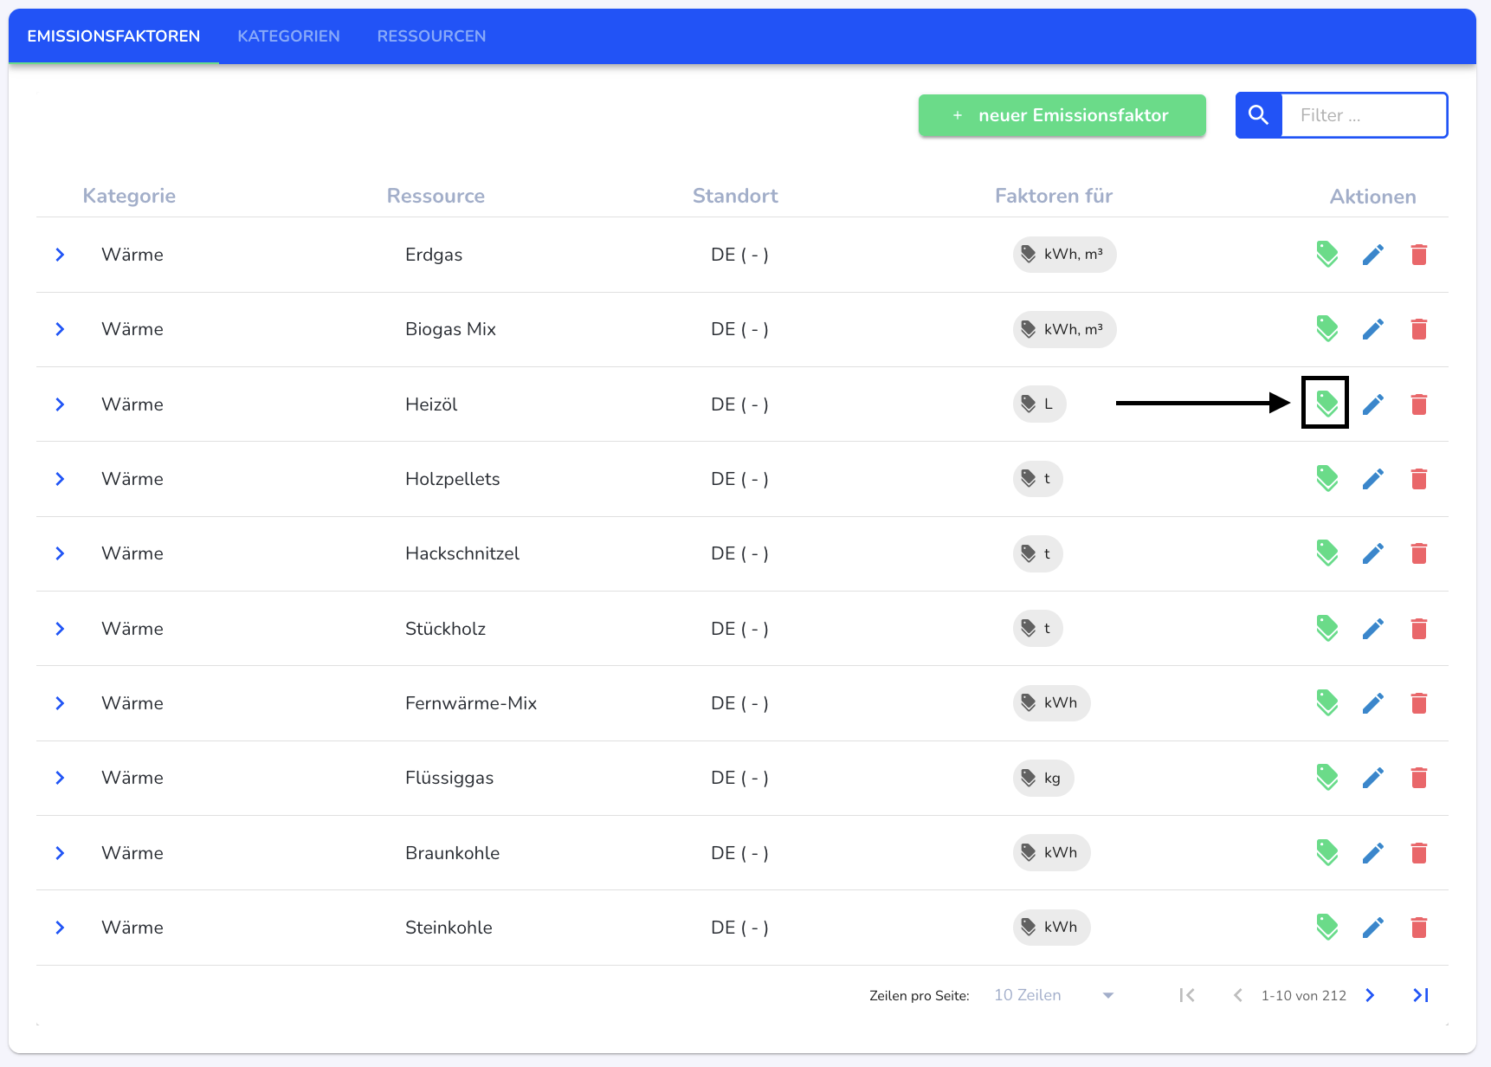1491x1067 pixels.
Task: Delete the Steinkohle emission factor
Action: 1418,928
